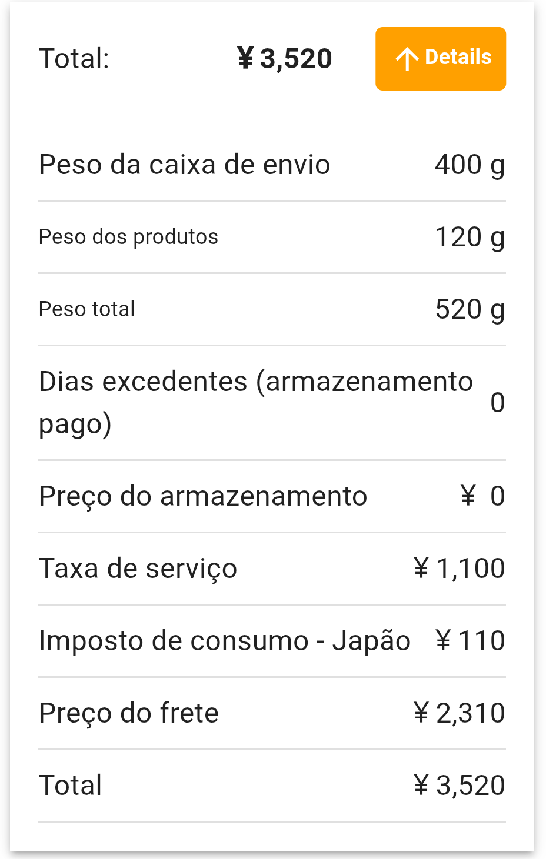Click the 400 g shipping box weight

[470, 165]
